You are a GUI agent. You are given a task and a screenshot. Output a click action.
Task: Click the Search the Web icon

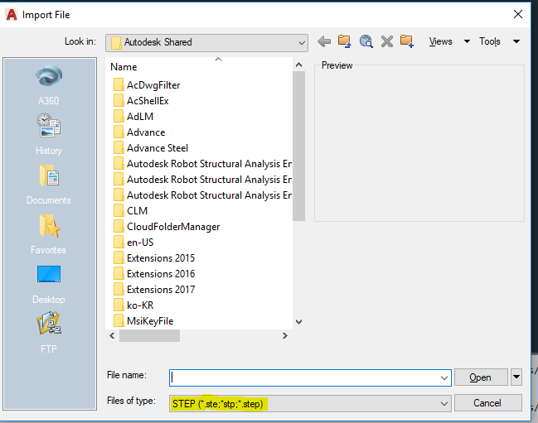pyautogui.click(x=366, y=41)
